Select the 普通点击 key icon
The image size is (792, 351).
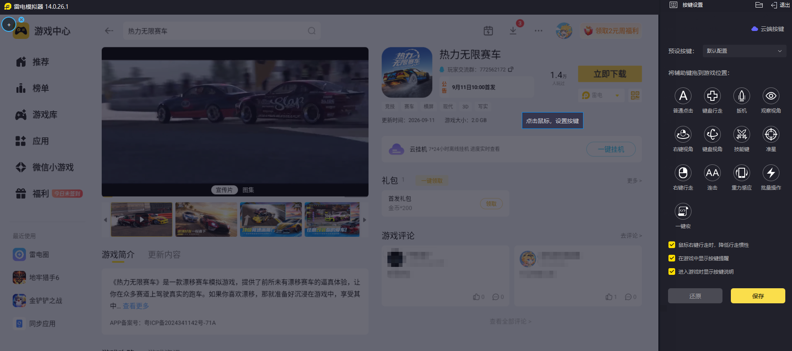pos(683,96)
